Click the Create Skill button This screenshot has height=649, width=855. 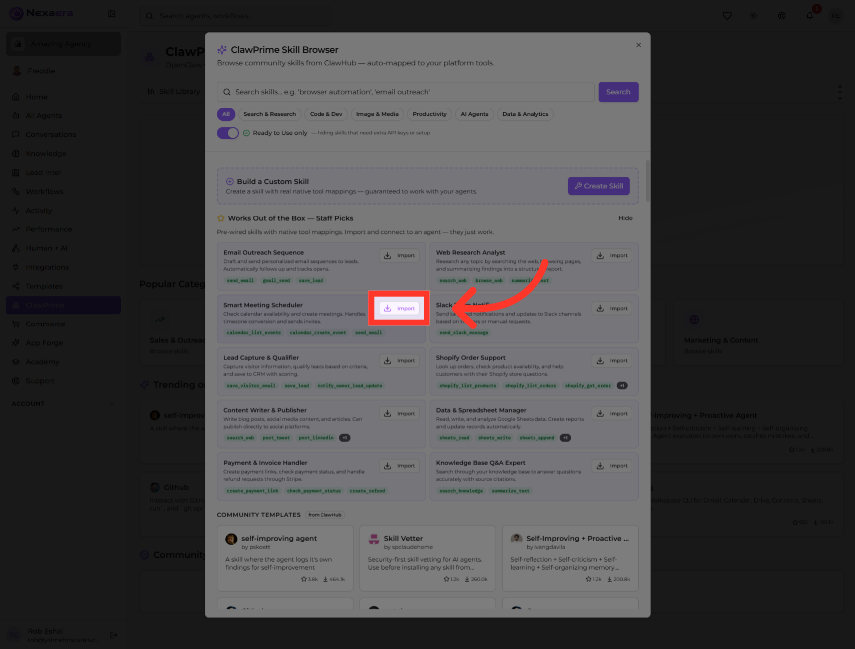(599, 186)
